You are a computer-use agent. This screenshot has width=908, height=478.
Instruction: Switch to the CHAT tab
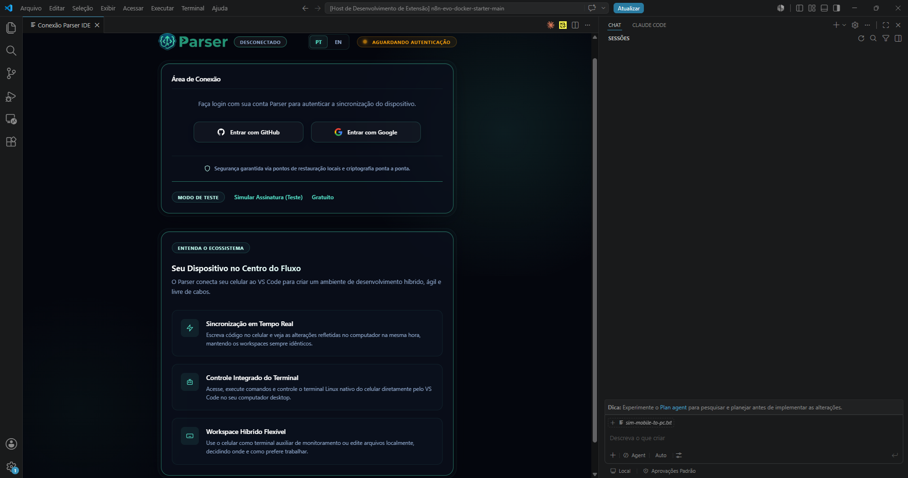coord(614,25)
